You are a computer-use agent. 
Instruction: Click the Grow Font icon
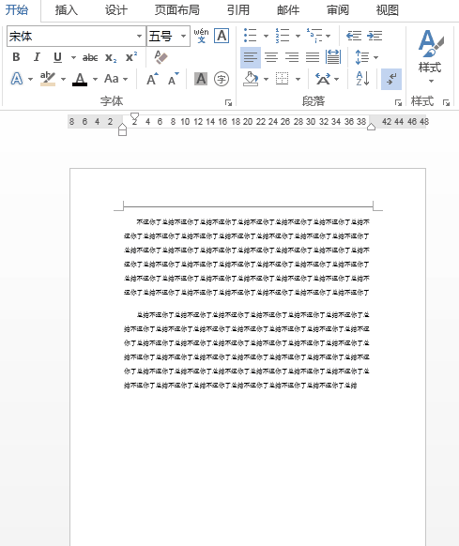coord(152,79)
